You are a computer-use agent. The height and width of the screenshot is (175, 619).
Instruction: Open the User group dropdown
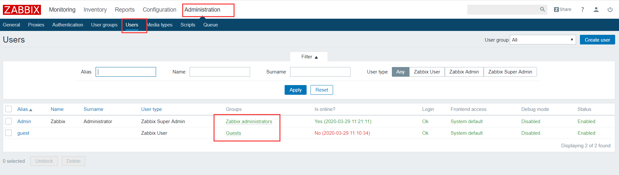pyautogui.click(x=543, y=40)
